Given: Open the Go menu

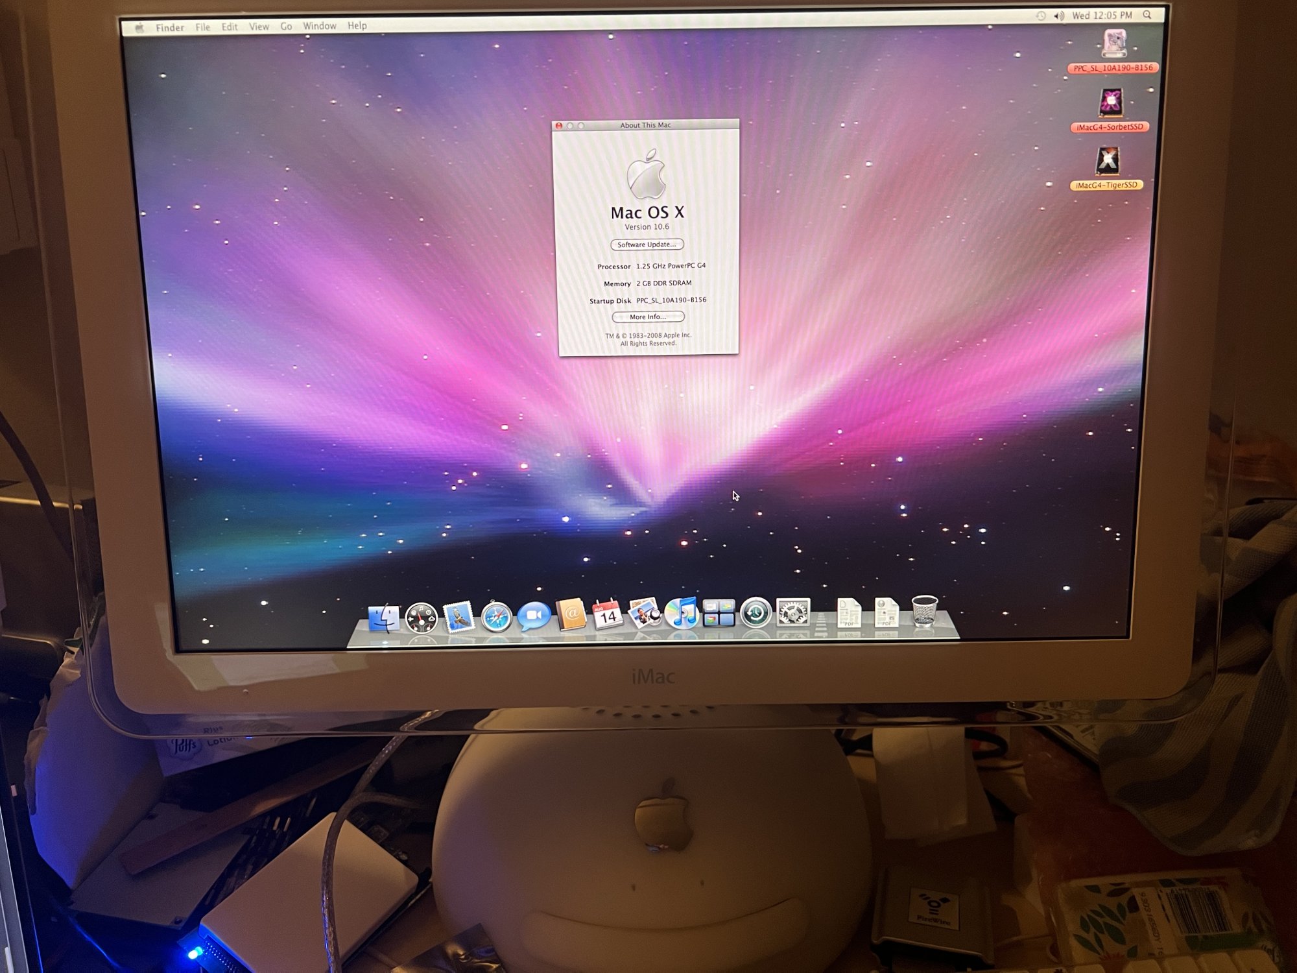Looking at the screenshot, I should click(286, 27).
